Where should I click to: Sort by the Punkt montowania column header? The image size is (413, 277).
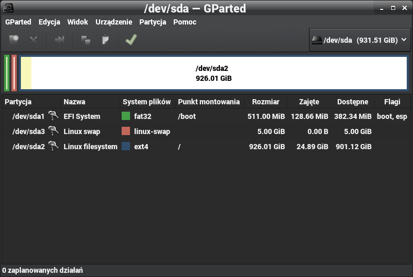(x=209, y=102)
